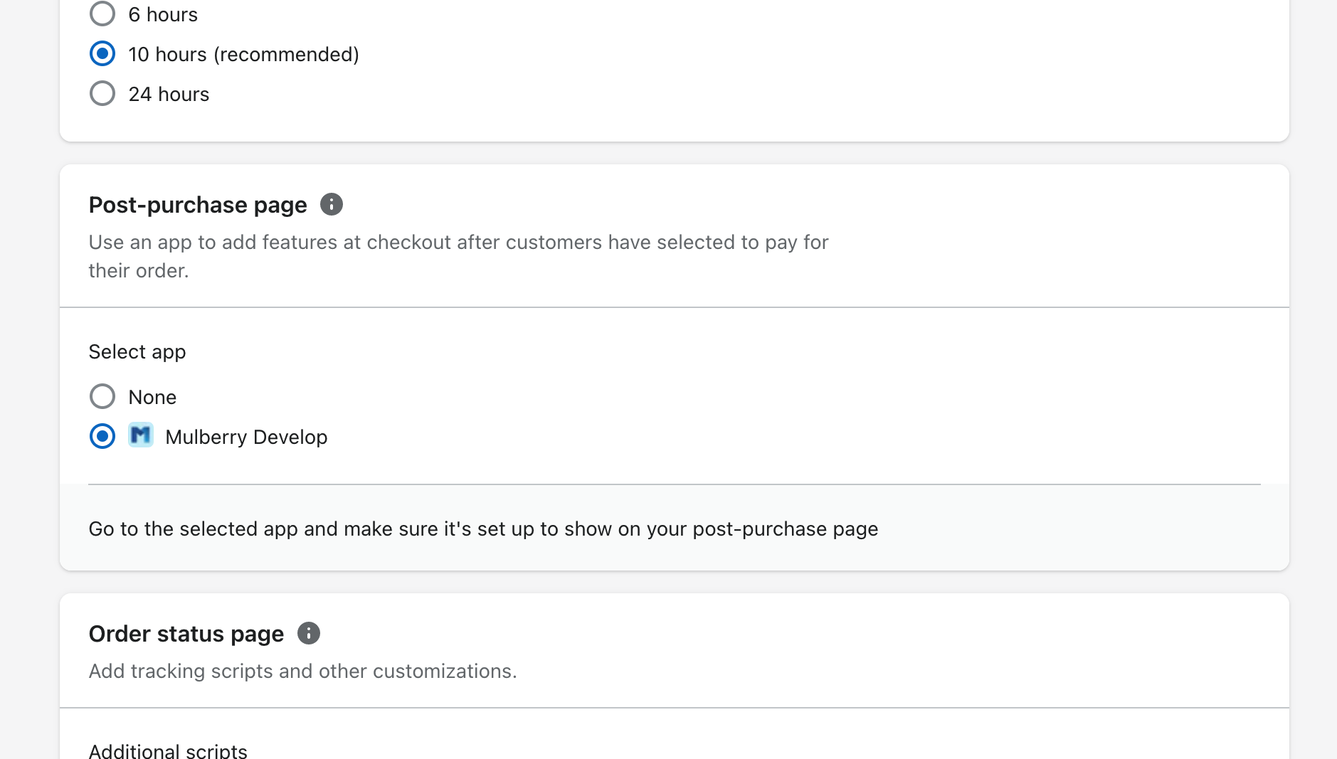
Task: Choose the Mulberry Develop radio button
Action: point(102,437)
